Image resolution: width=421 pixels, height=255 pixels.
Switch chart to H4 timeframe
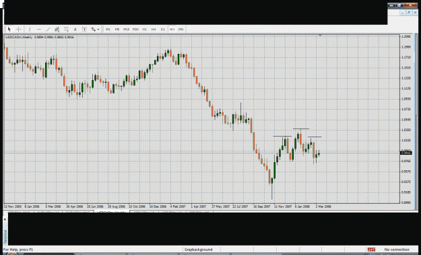(x=154, y=29)
